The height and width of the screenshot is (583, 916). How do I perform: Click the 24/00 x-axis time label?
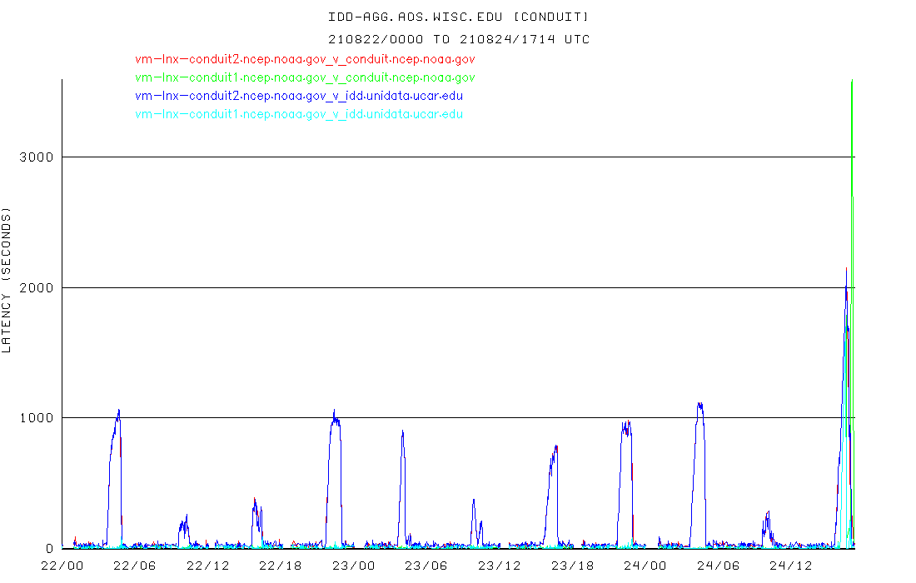click(645, 566)
